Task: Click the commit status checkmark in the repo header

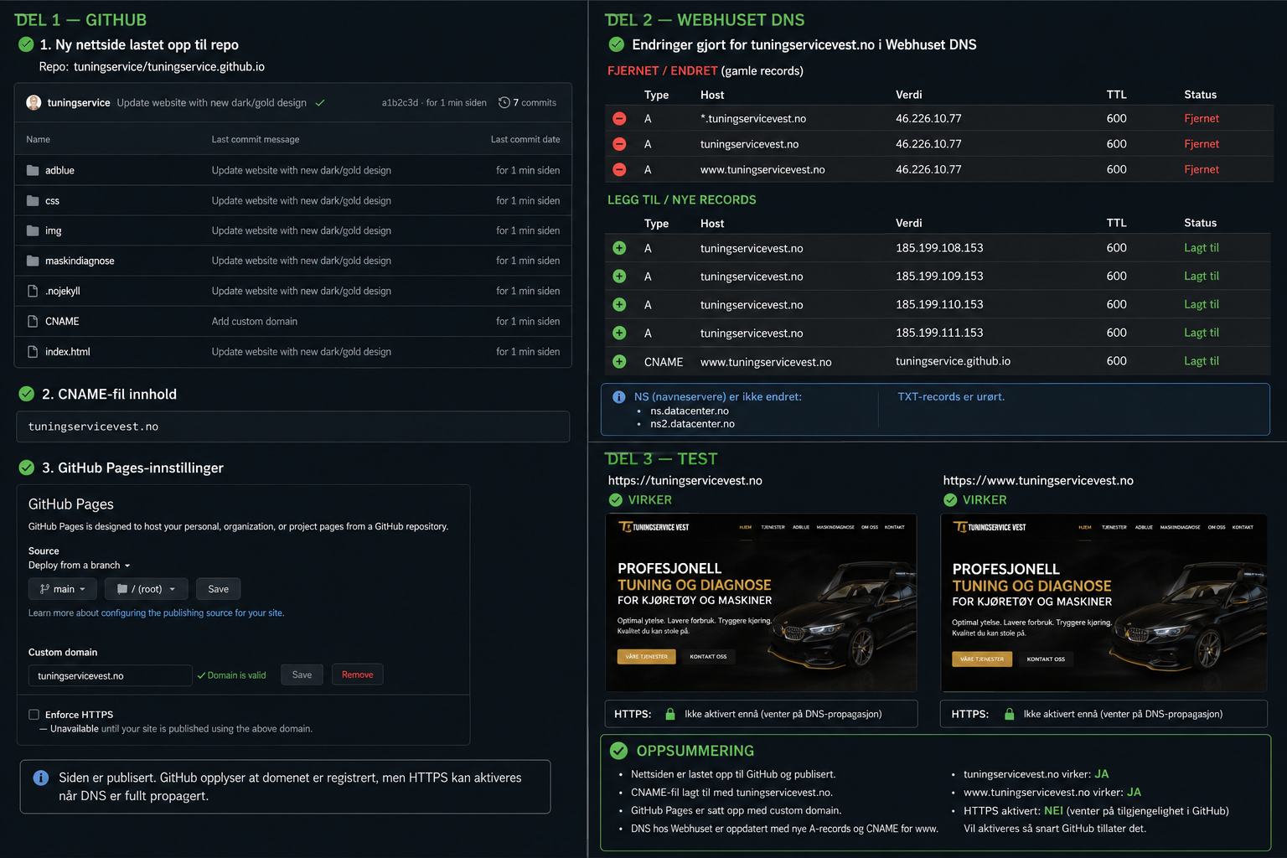Action: click(320, 103)
